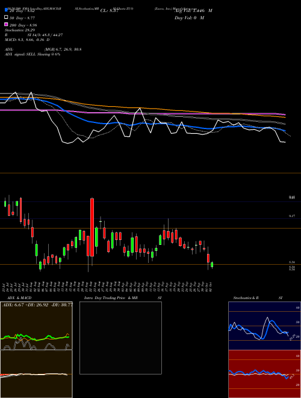Click the blue-background Stochastics chart panel

point(264,326)
